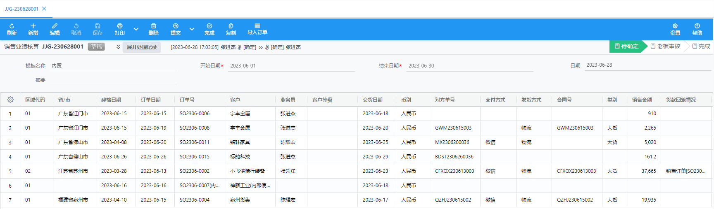Expand the double-chevron next to 草稿

coord(118,47)
